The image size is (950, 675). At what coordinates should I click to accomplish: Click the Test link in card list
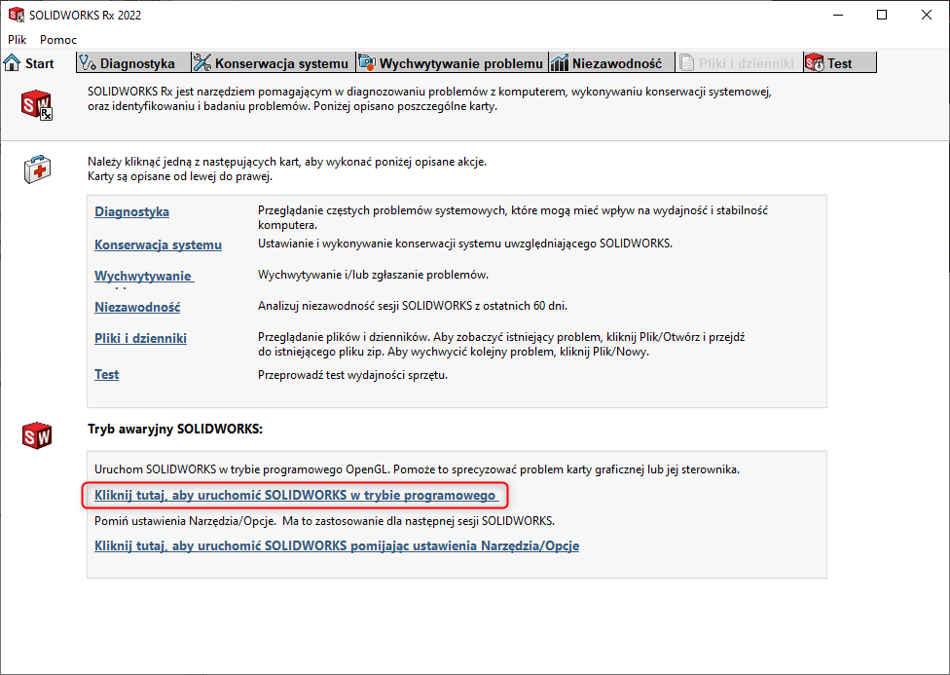click(106, 374)
